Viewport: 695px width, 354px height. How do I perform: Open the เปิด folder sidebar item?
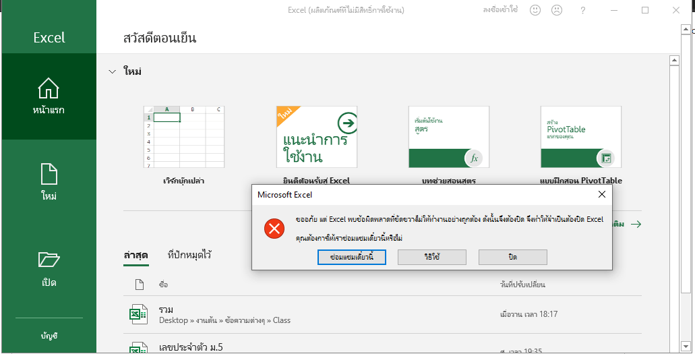coord(49,269)
